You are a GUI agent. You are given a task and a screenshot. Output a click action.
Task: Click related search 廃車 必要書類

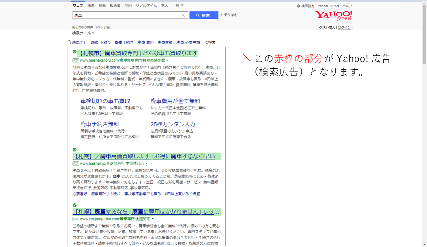(188, 42)
